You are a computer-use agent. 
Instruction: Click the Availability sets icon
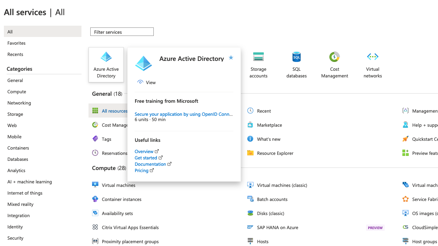pos(95,213)
